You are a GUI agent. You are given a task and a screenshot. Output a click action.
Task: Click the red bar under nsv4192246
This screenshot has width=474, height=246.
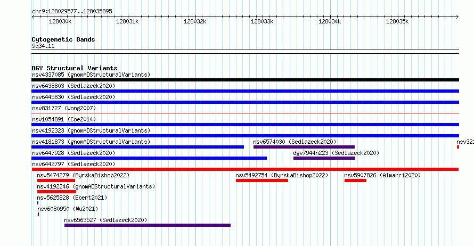click(x=57, y=192)
